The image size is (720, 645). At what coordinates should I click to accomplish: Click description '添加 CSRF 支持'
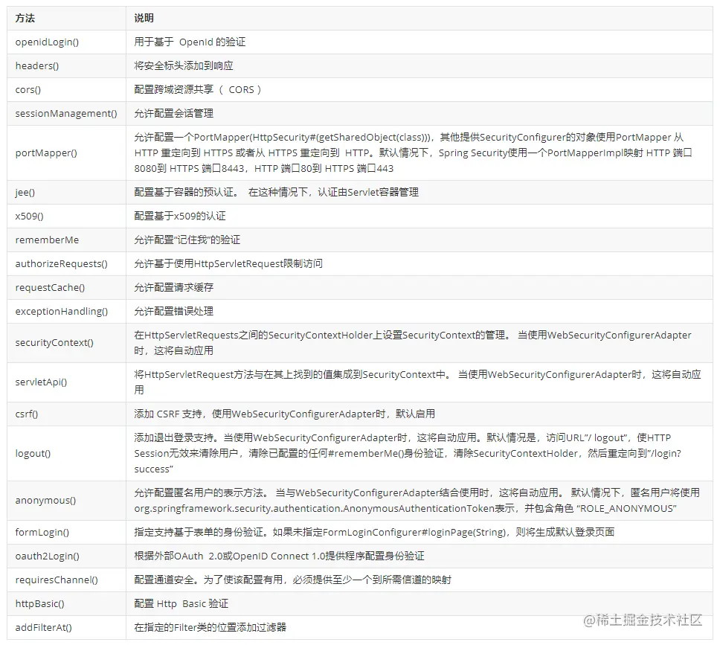coord(284,414)
